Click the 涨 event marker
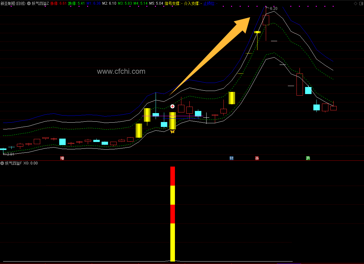Screen dimensions: 364x264 point(257,158)
